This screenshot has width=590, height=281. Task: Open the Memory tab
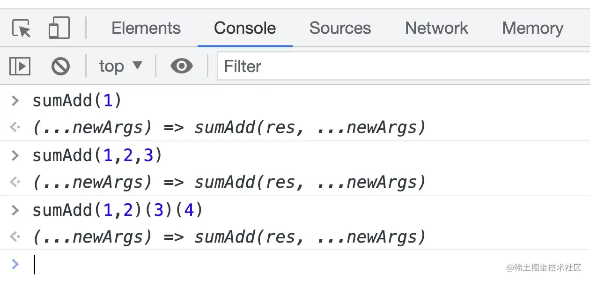[x=532, y=28]
